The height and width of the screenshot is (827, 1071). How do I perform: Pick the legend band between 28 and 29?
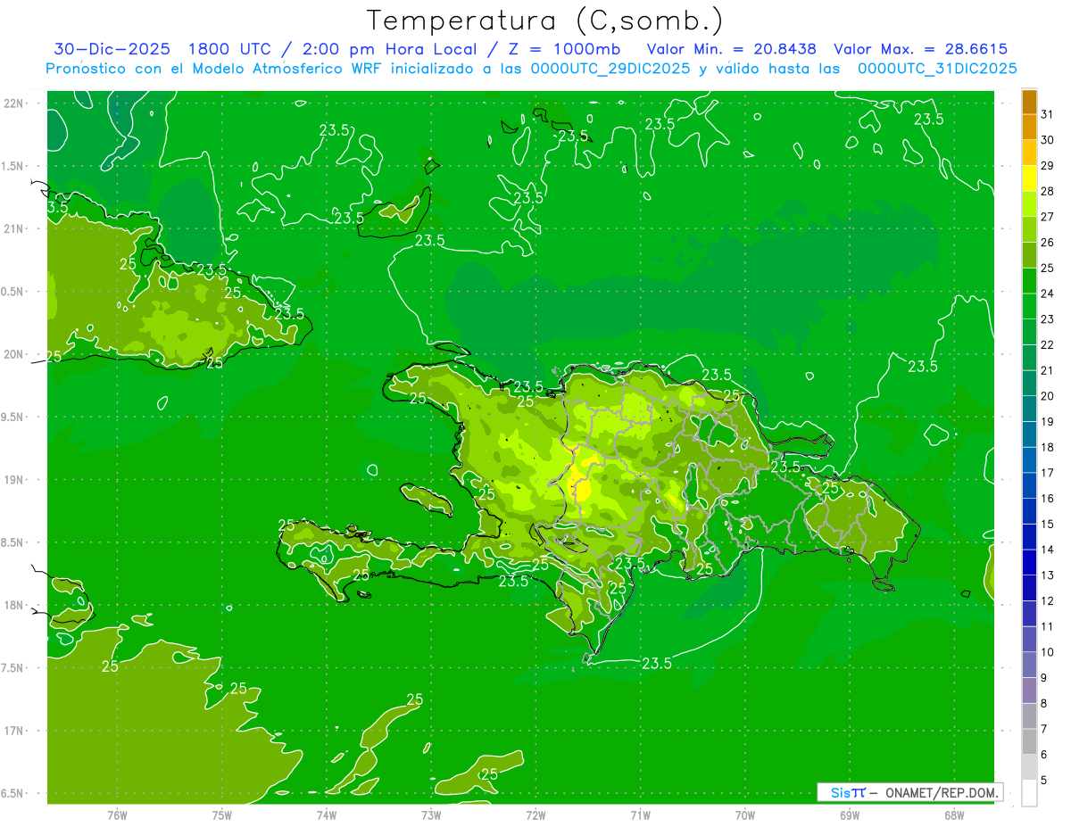(x=1030, y=178)
